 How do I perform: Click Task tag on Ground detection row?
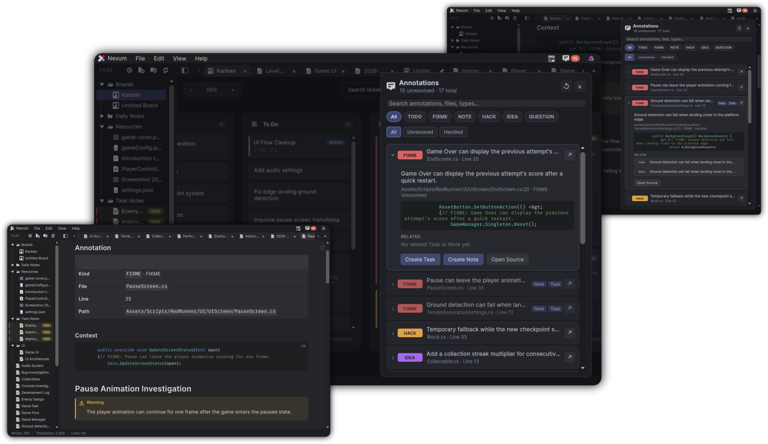(555, 309)
